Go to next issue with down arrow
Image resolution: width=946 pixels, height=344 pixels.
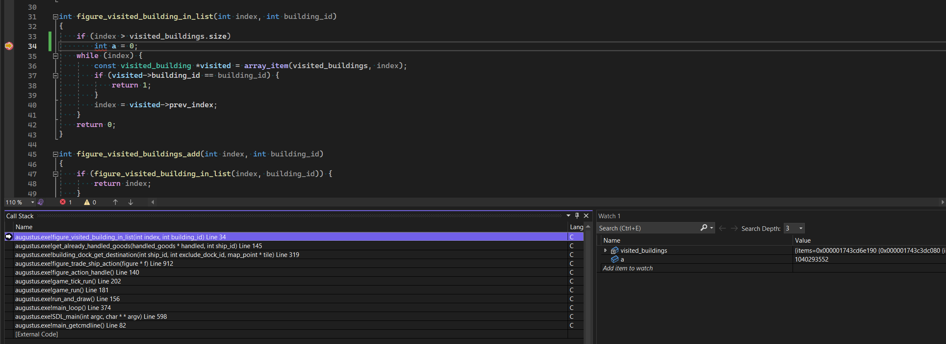[131, 202]
